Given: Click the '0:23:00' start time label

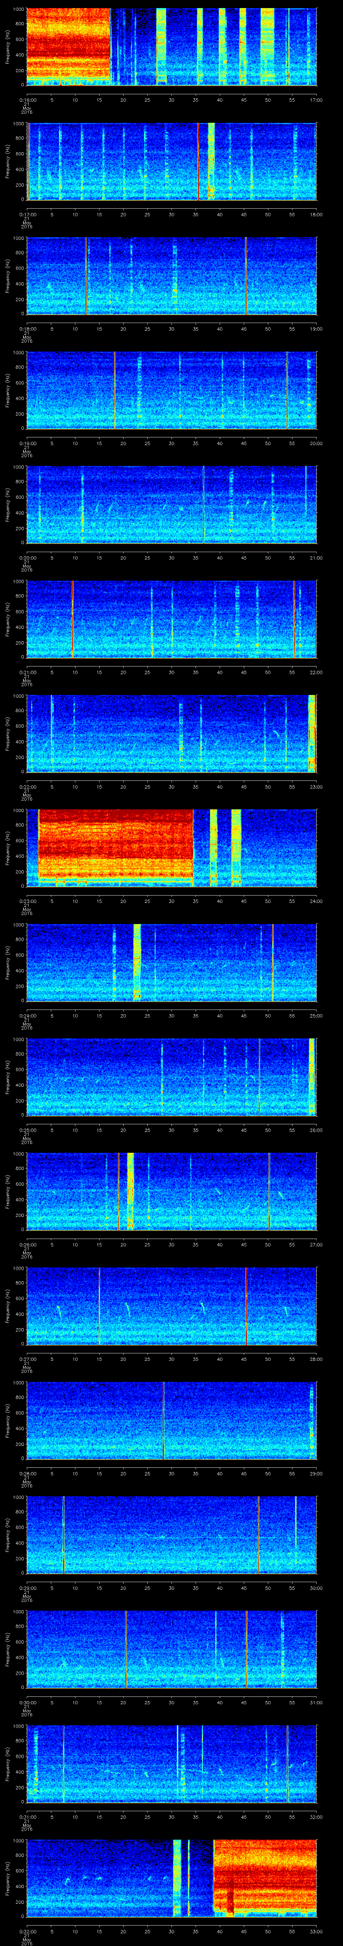Looking at the screenshot, I should pyautogui.click(x=27, y=901).
